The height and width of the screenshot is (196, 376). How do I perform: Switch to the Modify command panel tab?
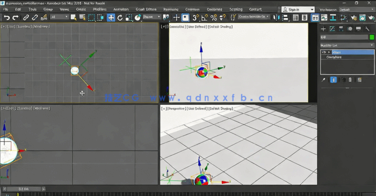point(332,29)
